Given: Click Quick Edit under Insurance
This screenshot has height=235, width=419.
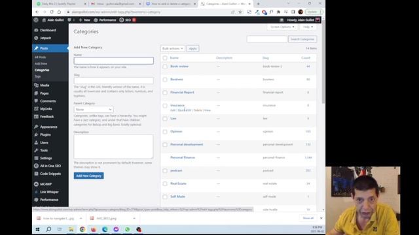Looking at the screenshot, I should pyautogui.click(x=185, y=110).
